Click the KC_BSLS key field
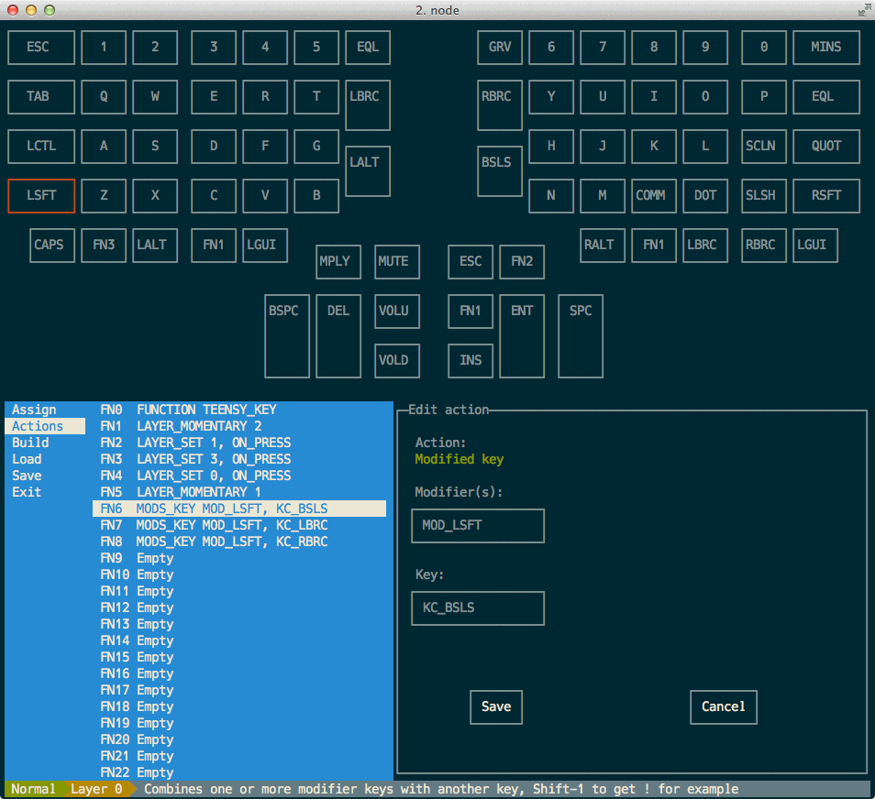Screen dimensions: 875x799 tap(478, 608)
